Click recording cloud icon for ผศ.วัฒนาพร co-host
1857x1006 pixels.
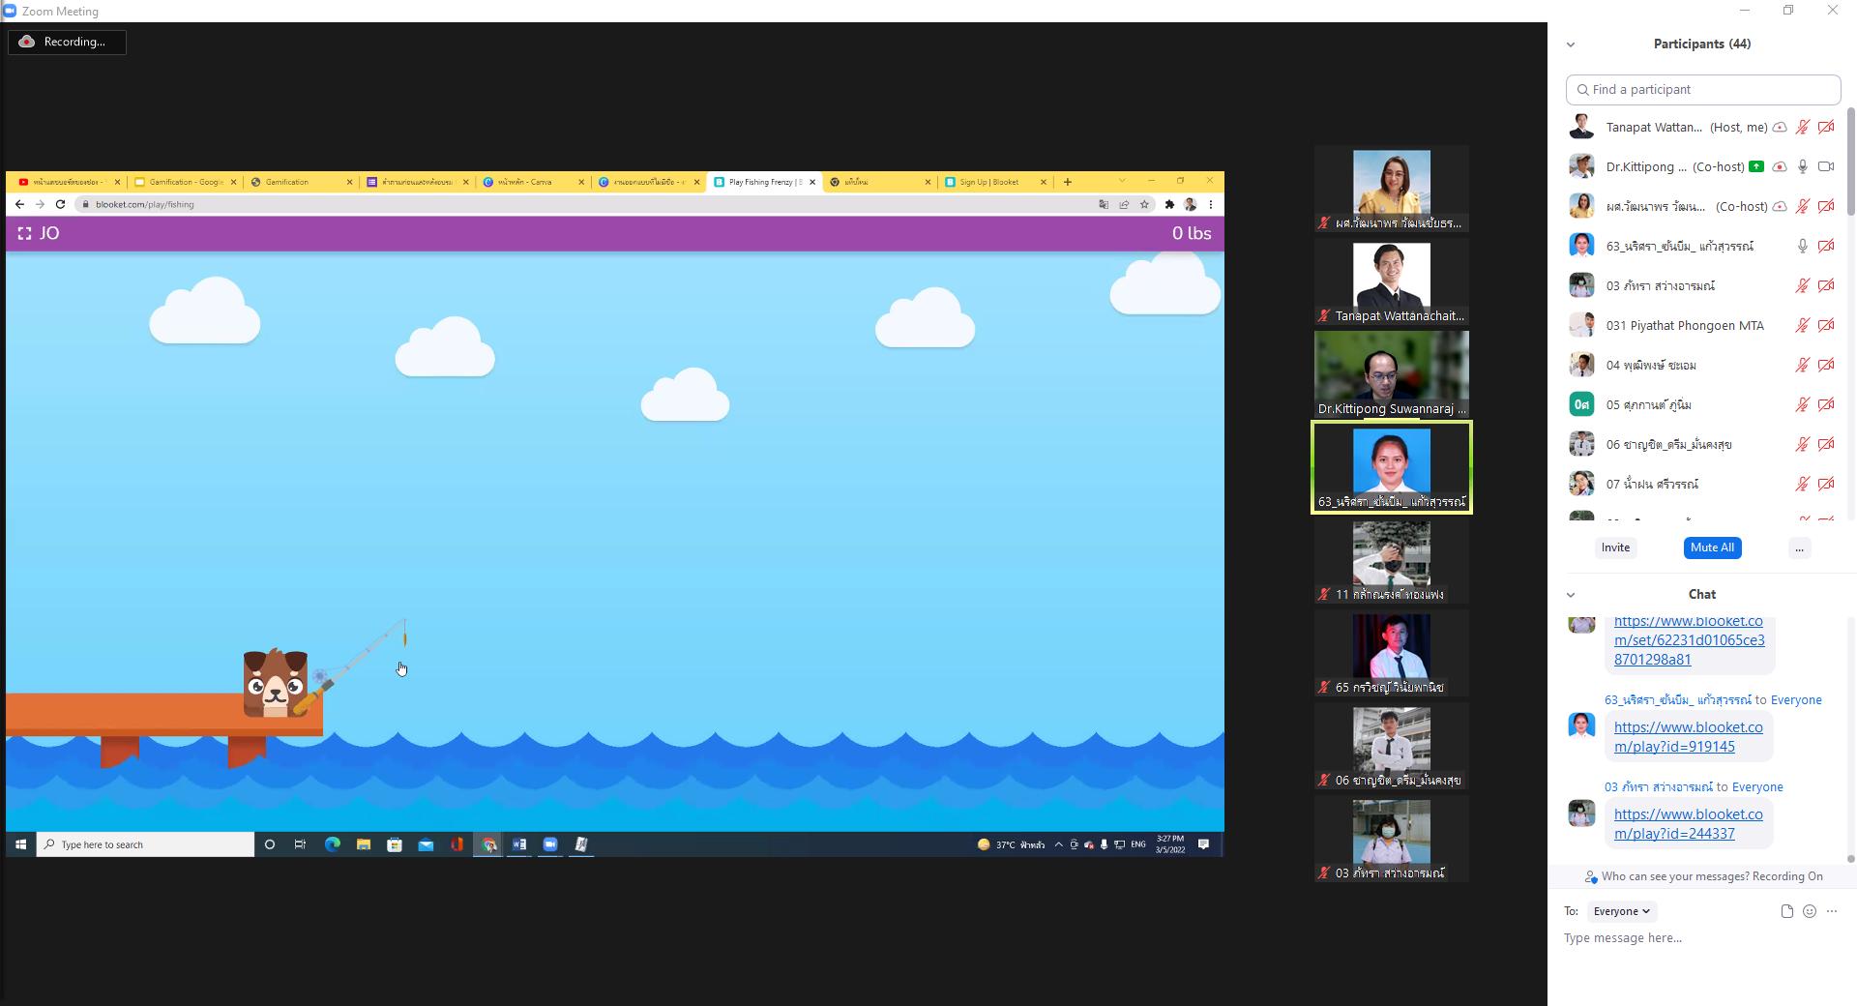1780,206
